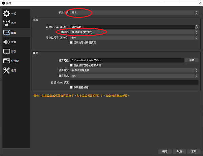Open the audio bitrate dropdown showing 160
This screenshot has height=156, width=203.
(x=134, y=38)
